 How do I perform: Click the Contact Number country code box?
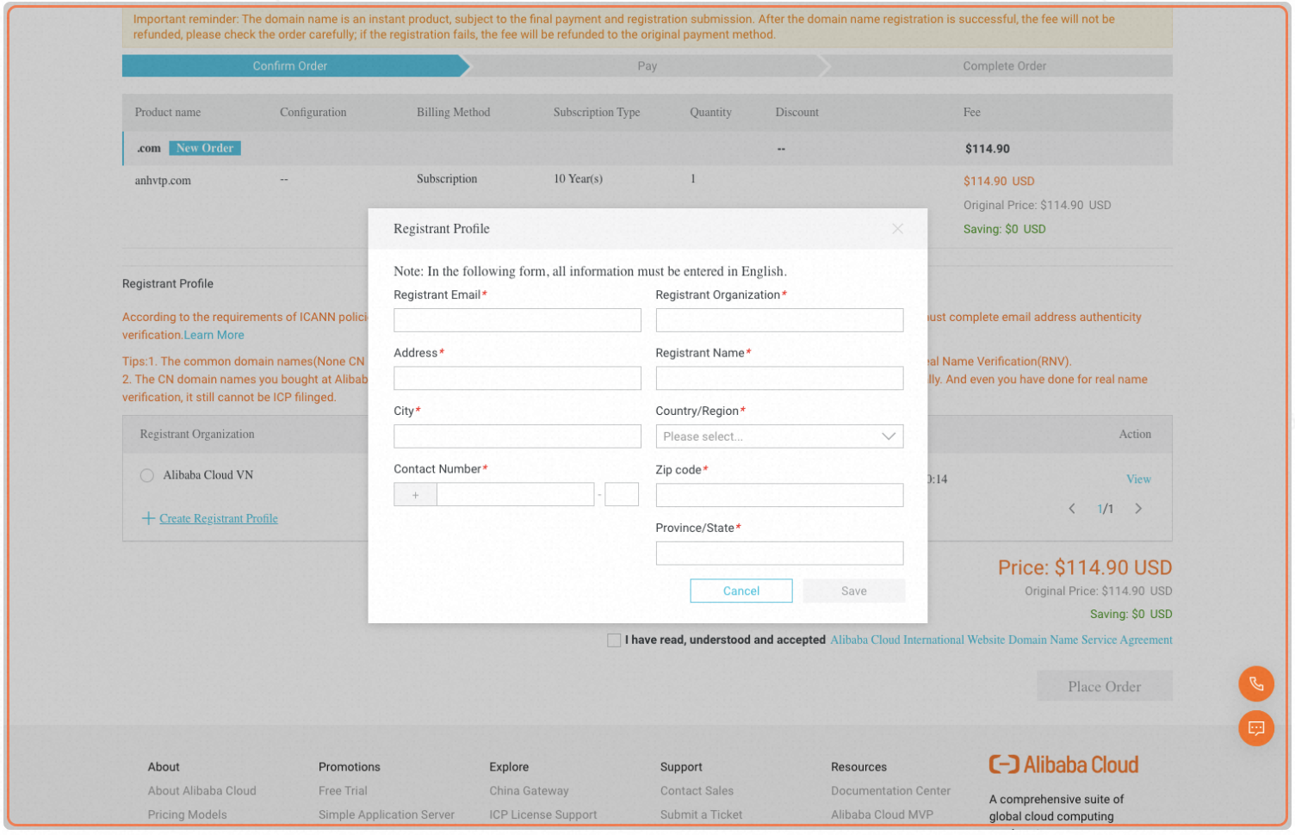pyautogui.click(x=415, y=495)
